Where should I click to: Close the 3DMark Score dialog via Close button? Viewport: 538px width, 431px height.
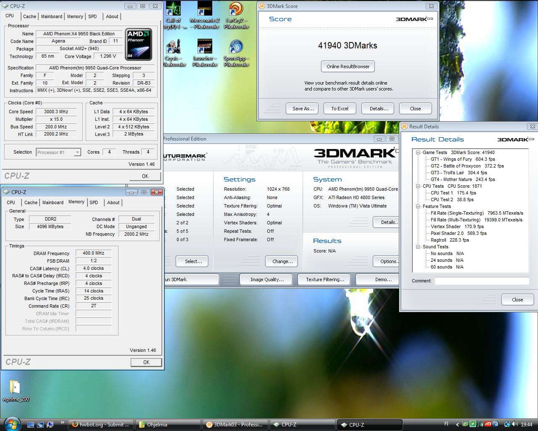pyautogui.click(x=415, y=109)
